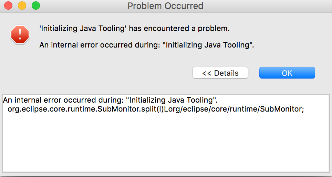Click the red error stop-sign icon
Viewport: 332px width, 177px height.
click(x=20, y=34)
